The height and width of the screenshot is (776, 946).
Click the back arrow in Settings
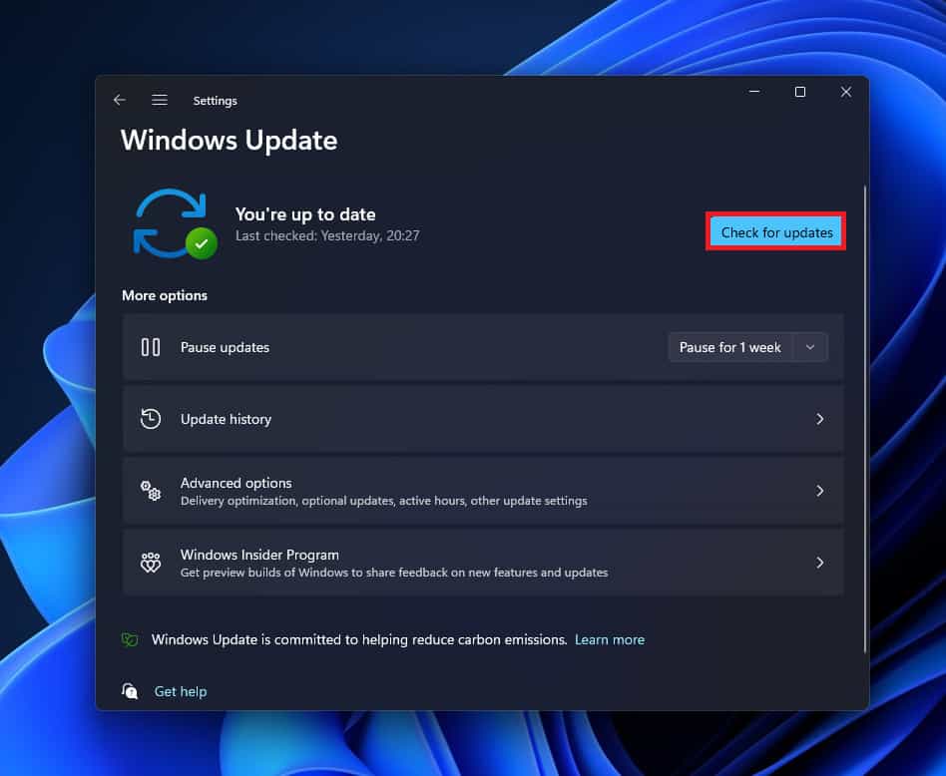tap(120, 100)
